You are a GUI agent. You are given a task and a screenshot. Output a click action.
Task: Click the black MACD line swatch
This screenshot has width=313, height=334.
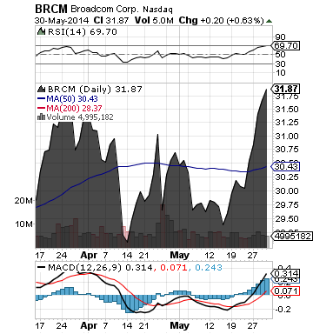tap(42, 267)
